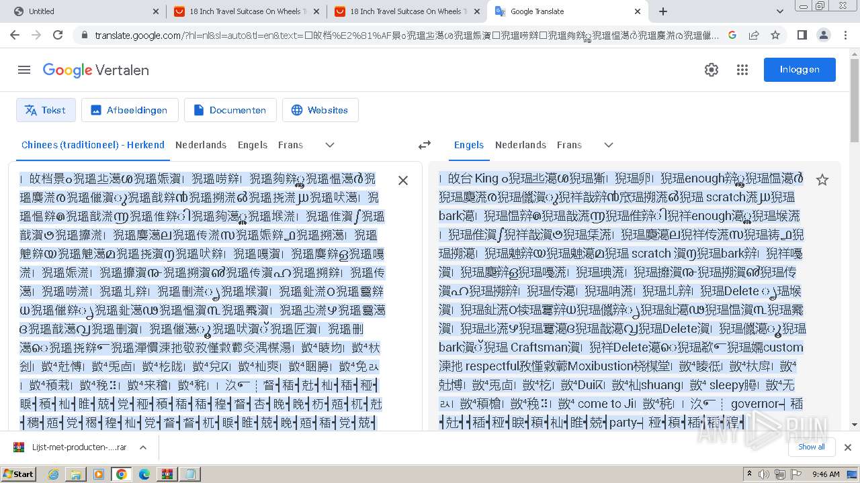Select the Afbeeldingen translation mode
The height and width of the screenshot is (483, 860).
coord(130,110)
